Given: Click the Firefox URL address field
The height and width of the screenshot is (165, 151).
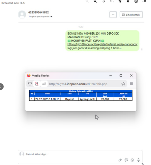Looking at the screenshot, I should 78,84.
